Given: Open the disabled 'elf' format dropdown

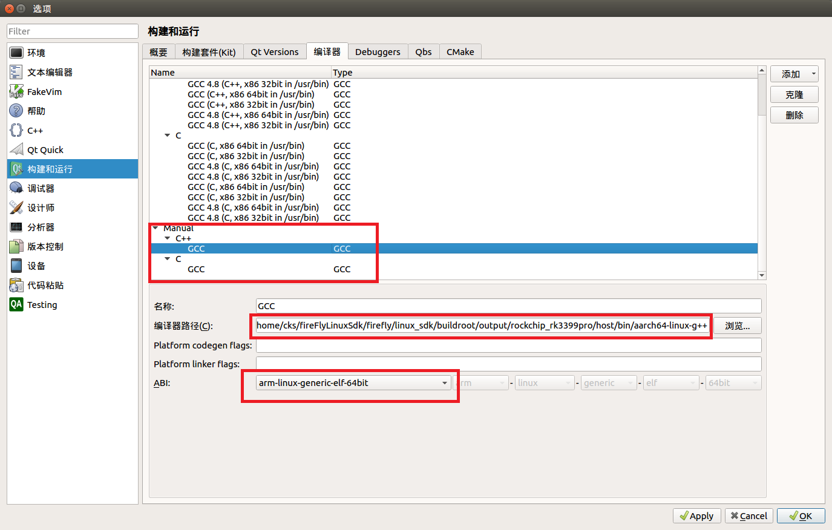Looking at the screenshot, I should 671,383.
